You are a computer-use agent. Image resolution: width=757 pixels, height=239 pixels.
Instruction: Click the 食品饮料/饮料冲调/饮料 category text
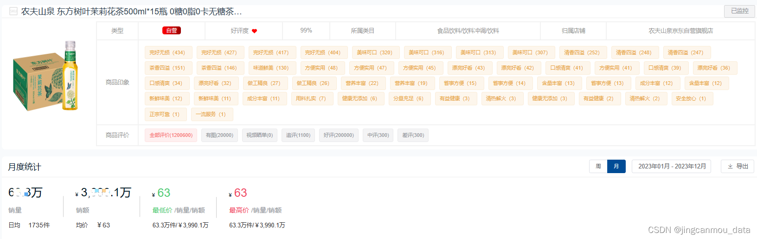click(468, 31)
